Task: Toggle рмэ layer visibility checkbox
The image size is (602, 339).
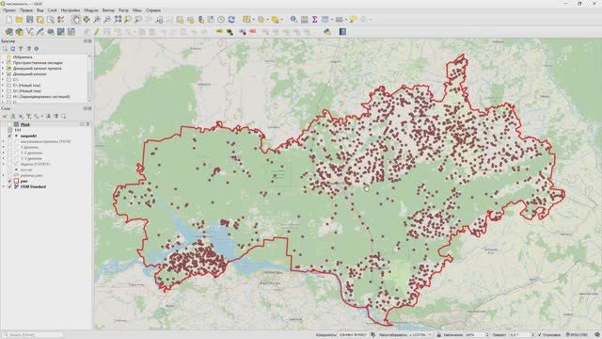Action: pyautogui.click(x=10, y=181)
